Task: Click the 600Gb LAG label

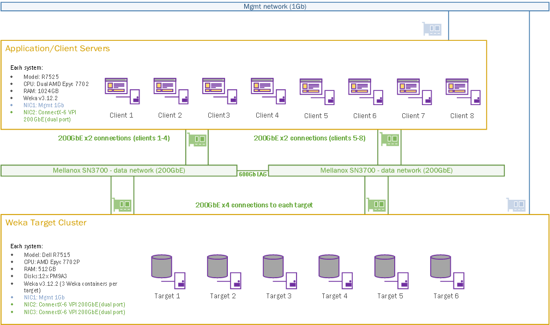Action: tap(253, 174)
